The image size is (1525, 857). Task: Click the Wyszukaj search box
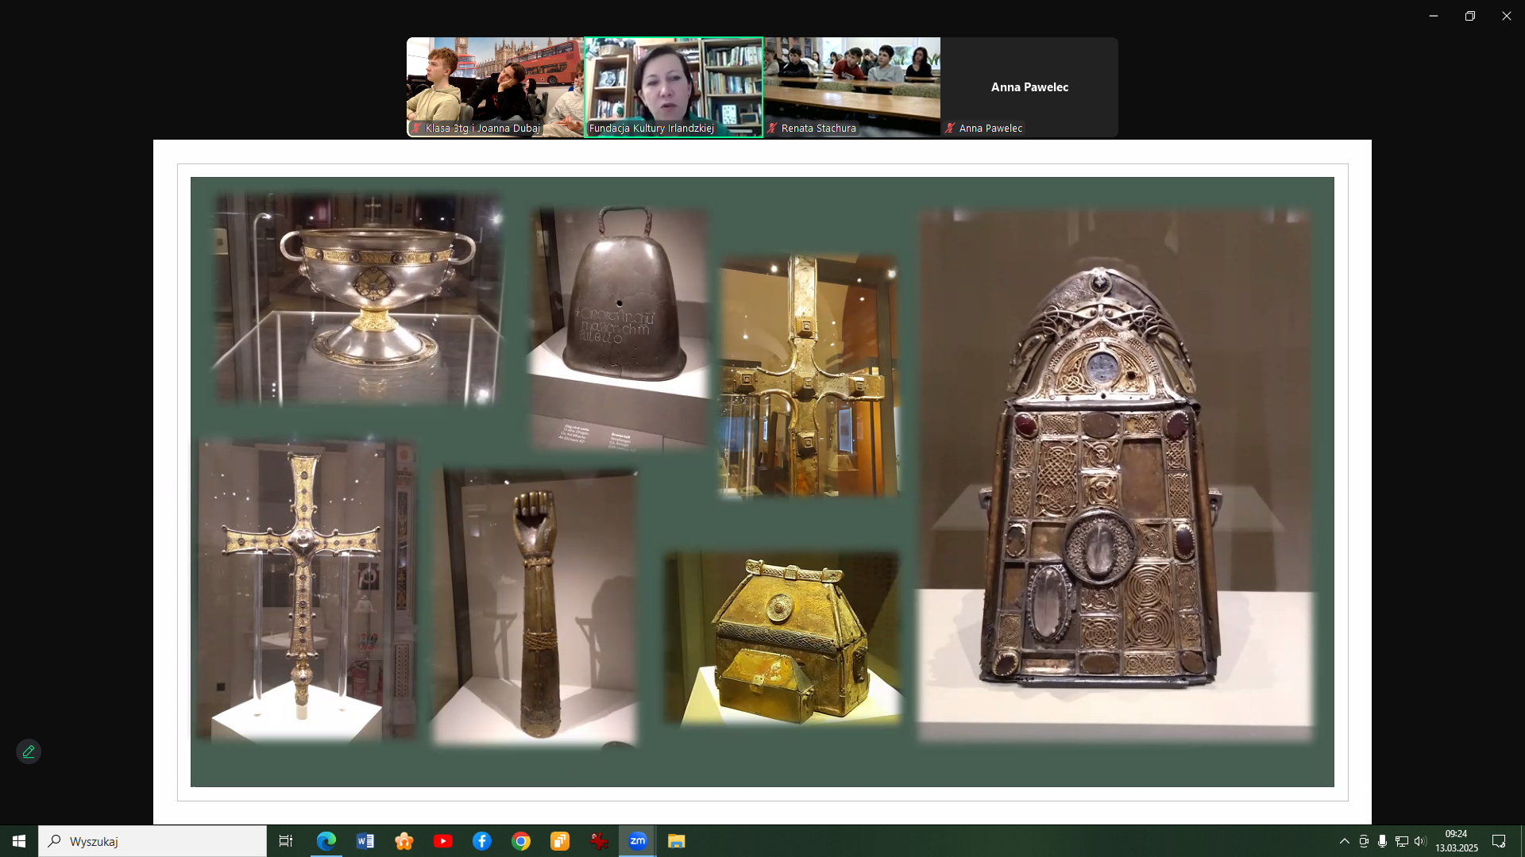(x=152, y=841)
